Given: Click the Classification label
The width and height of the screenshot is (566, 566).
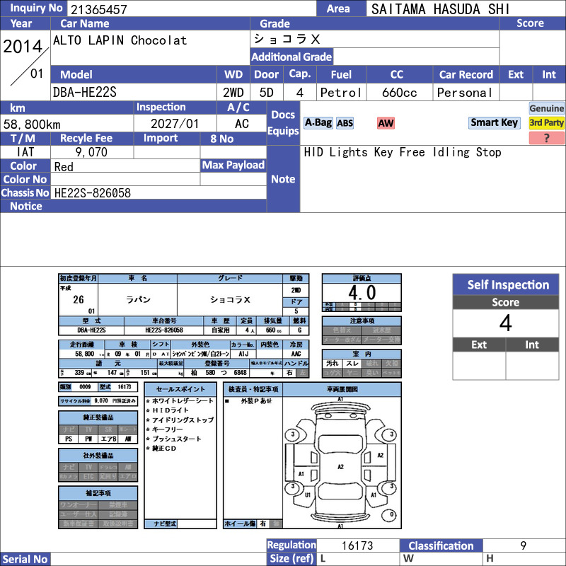Looking at the screenshot, I should (441, 545).
